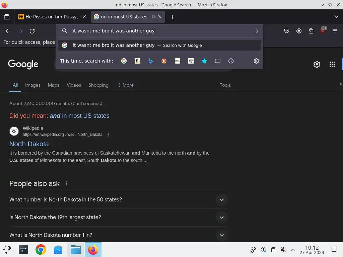Switch to the 'He Pisses on her' browser tab
The height and width of the screenshot is (257, 343).
click(52, 17)
